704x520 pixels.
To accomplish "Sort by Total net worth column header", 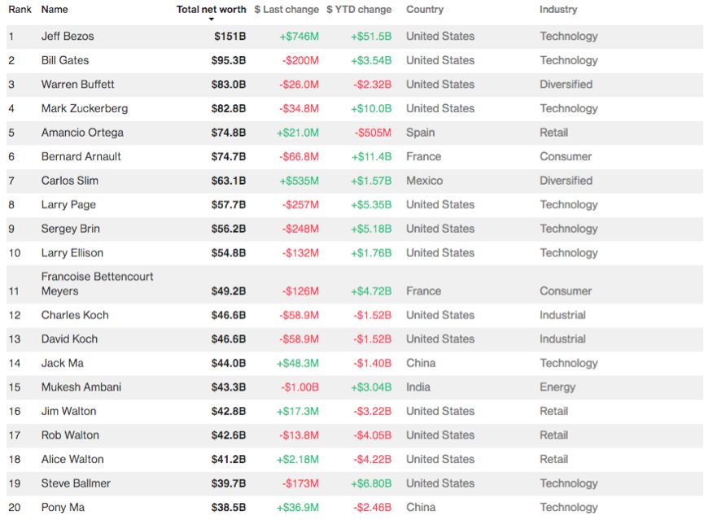I will 211,10.
